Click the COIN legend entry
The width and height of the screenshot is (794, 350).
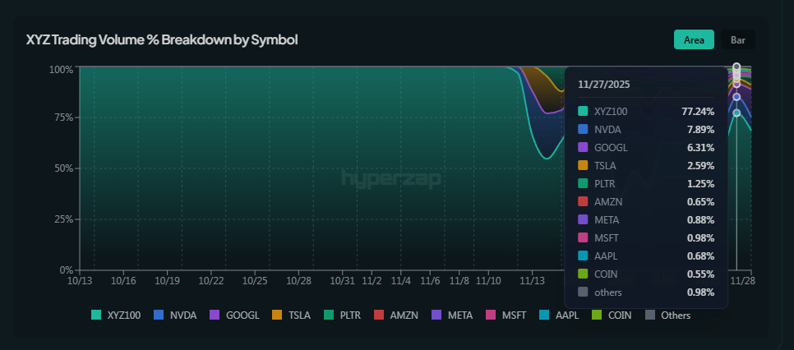coord(619,315)
